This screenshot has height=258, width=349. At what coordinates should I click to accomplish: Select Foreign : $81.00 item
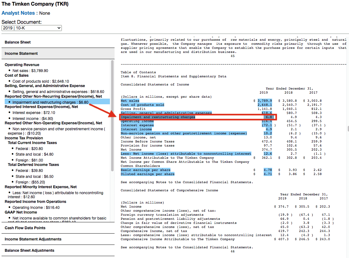click(x=29, y=160)
